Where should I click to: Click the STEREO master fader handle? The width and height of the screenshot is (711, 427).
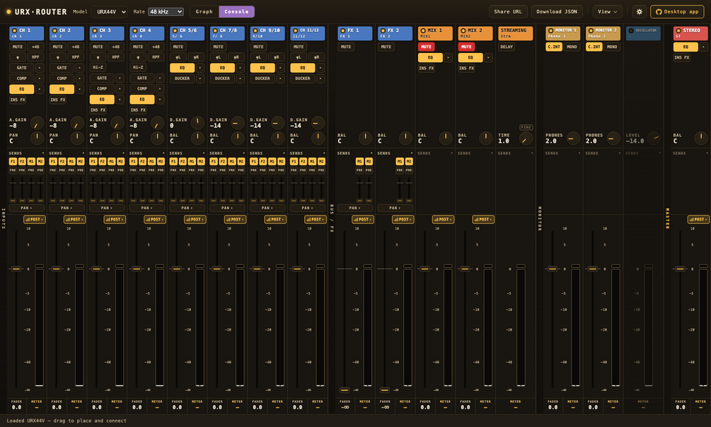pos(680,269)
